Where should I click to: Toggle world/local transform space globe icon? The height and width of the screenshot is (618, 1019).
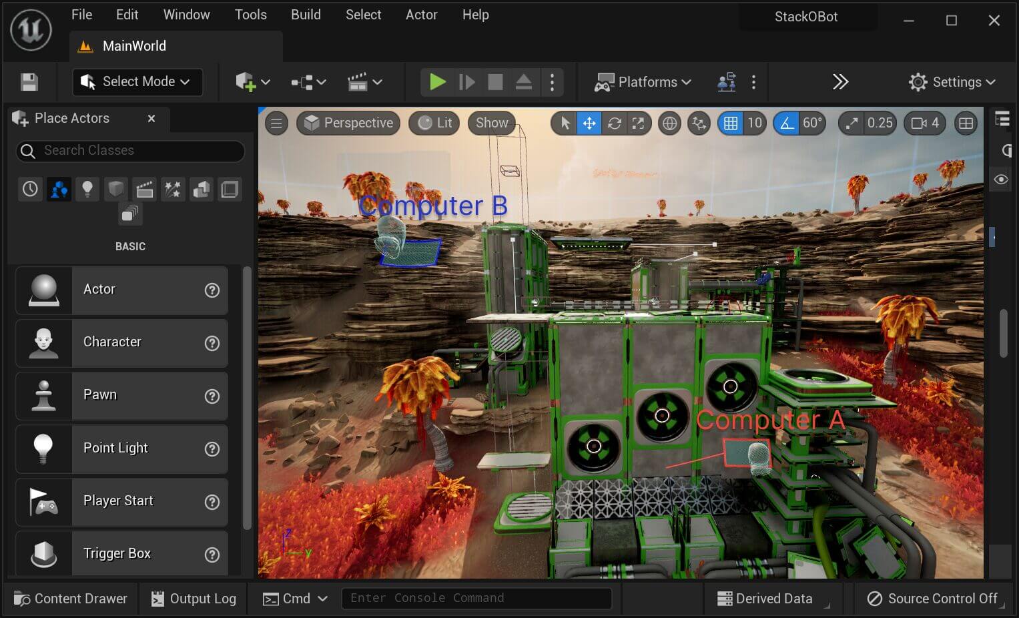(x=669, y=123)
